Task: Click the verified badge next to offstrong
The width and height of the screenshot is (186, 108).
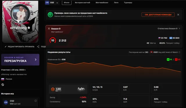Action: coord(29,28)
